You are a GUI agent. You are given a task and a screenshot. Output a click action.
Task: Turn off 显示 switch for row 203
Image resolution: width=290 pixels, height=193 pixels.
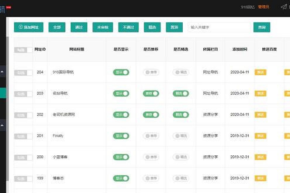(121, 94)
